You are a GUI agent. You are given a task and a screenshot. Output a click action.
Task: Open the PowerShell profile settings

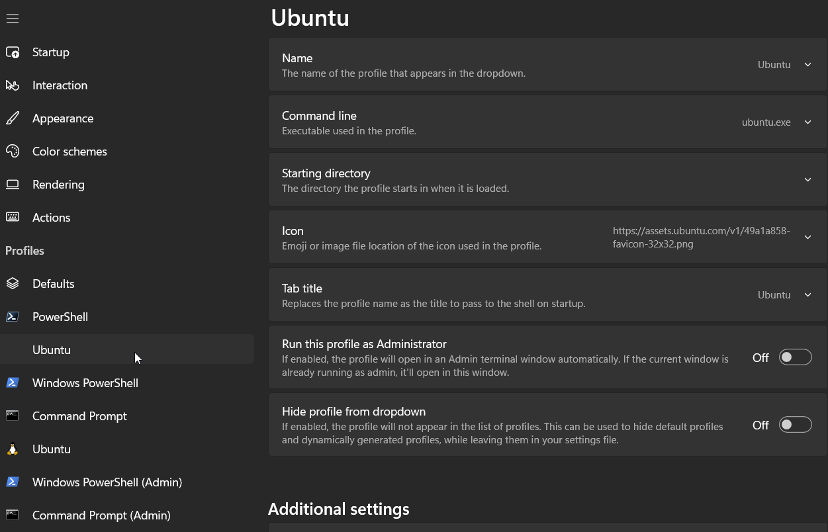60,317
